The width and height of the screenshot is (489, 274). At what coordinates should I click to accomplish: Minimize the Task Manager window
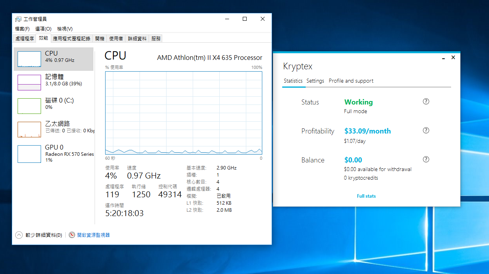point(227,19)
